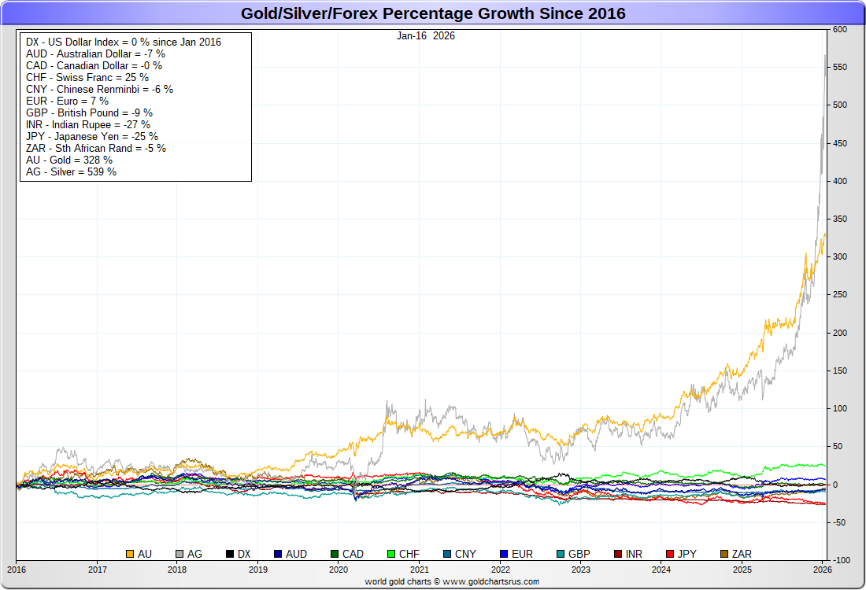Click the gold AU legend color swatch
The image size is (866, 590).
tap(130, 555)
